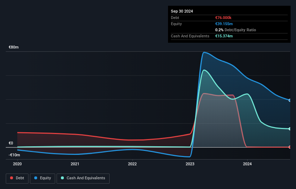Click the €15.374m cash value

pos(224,36)
